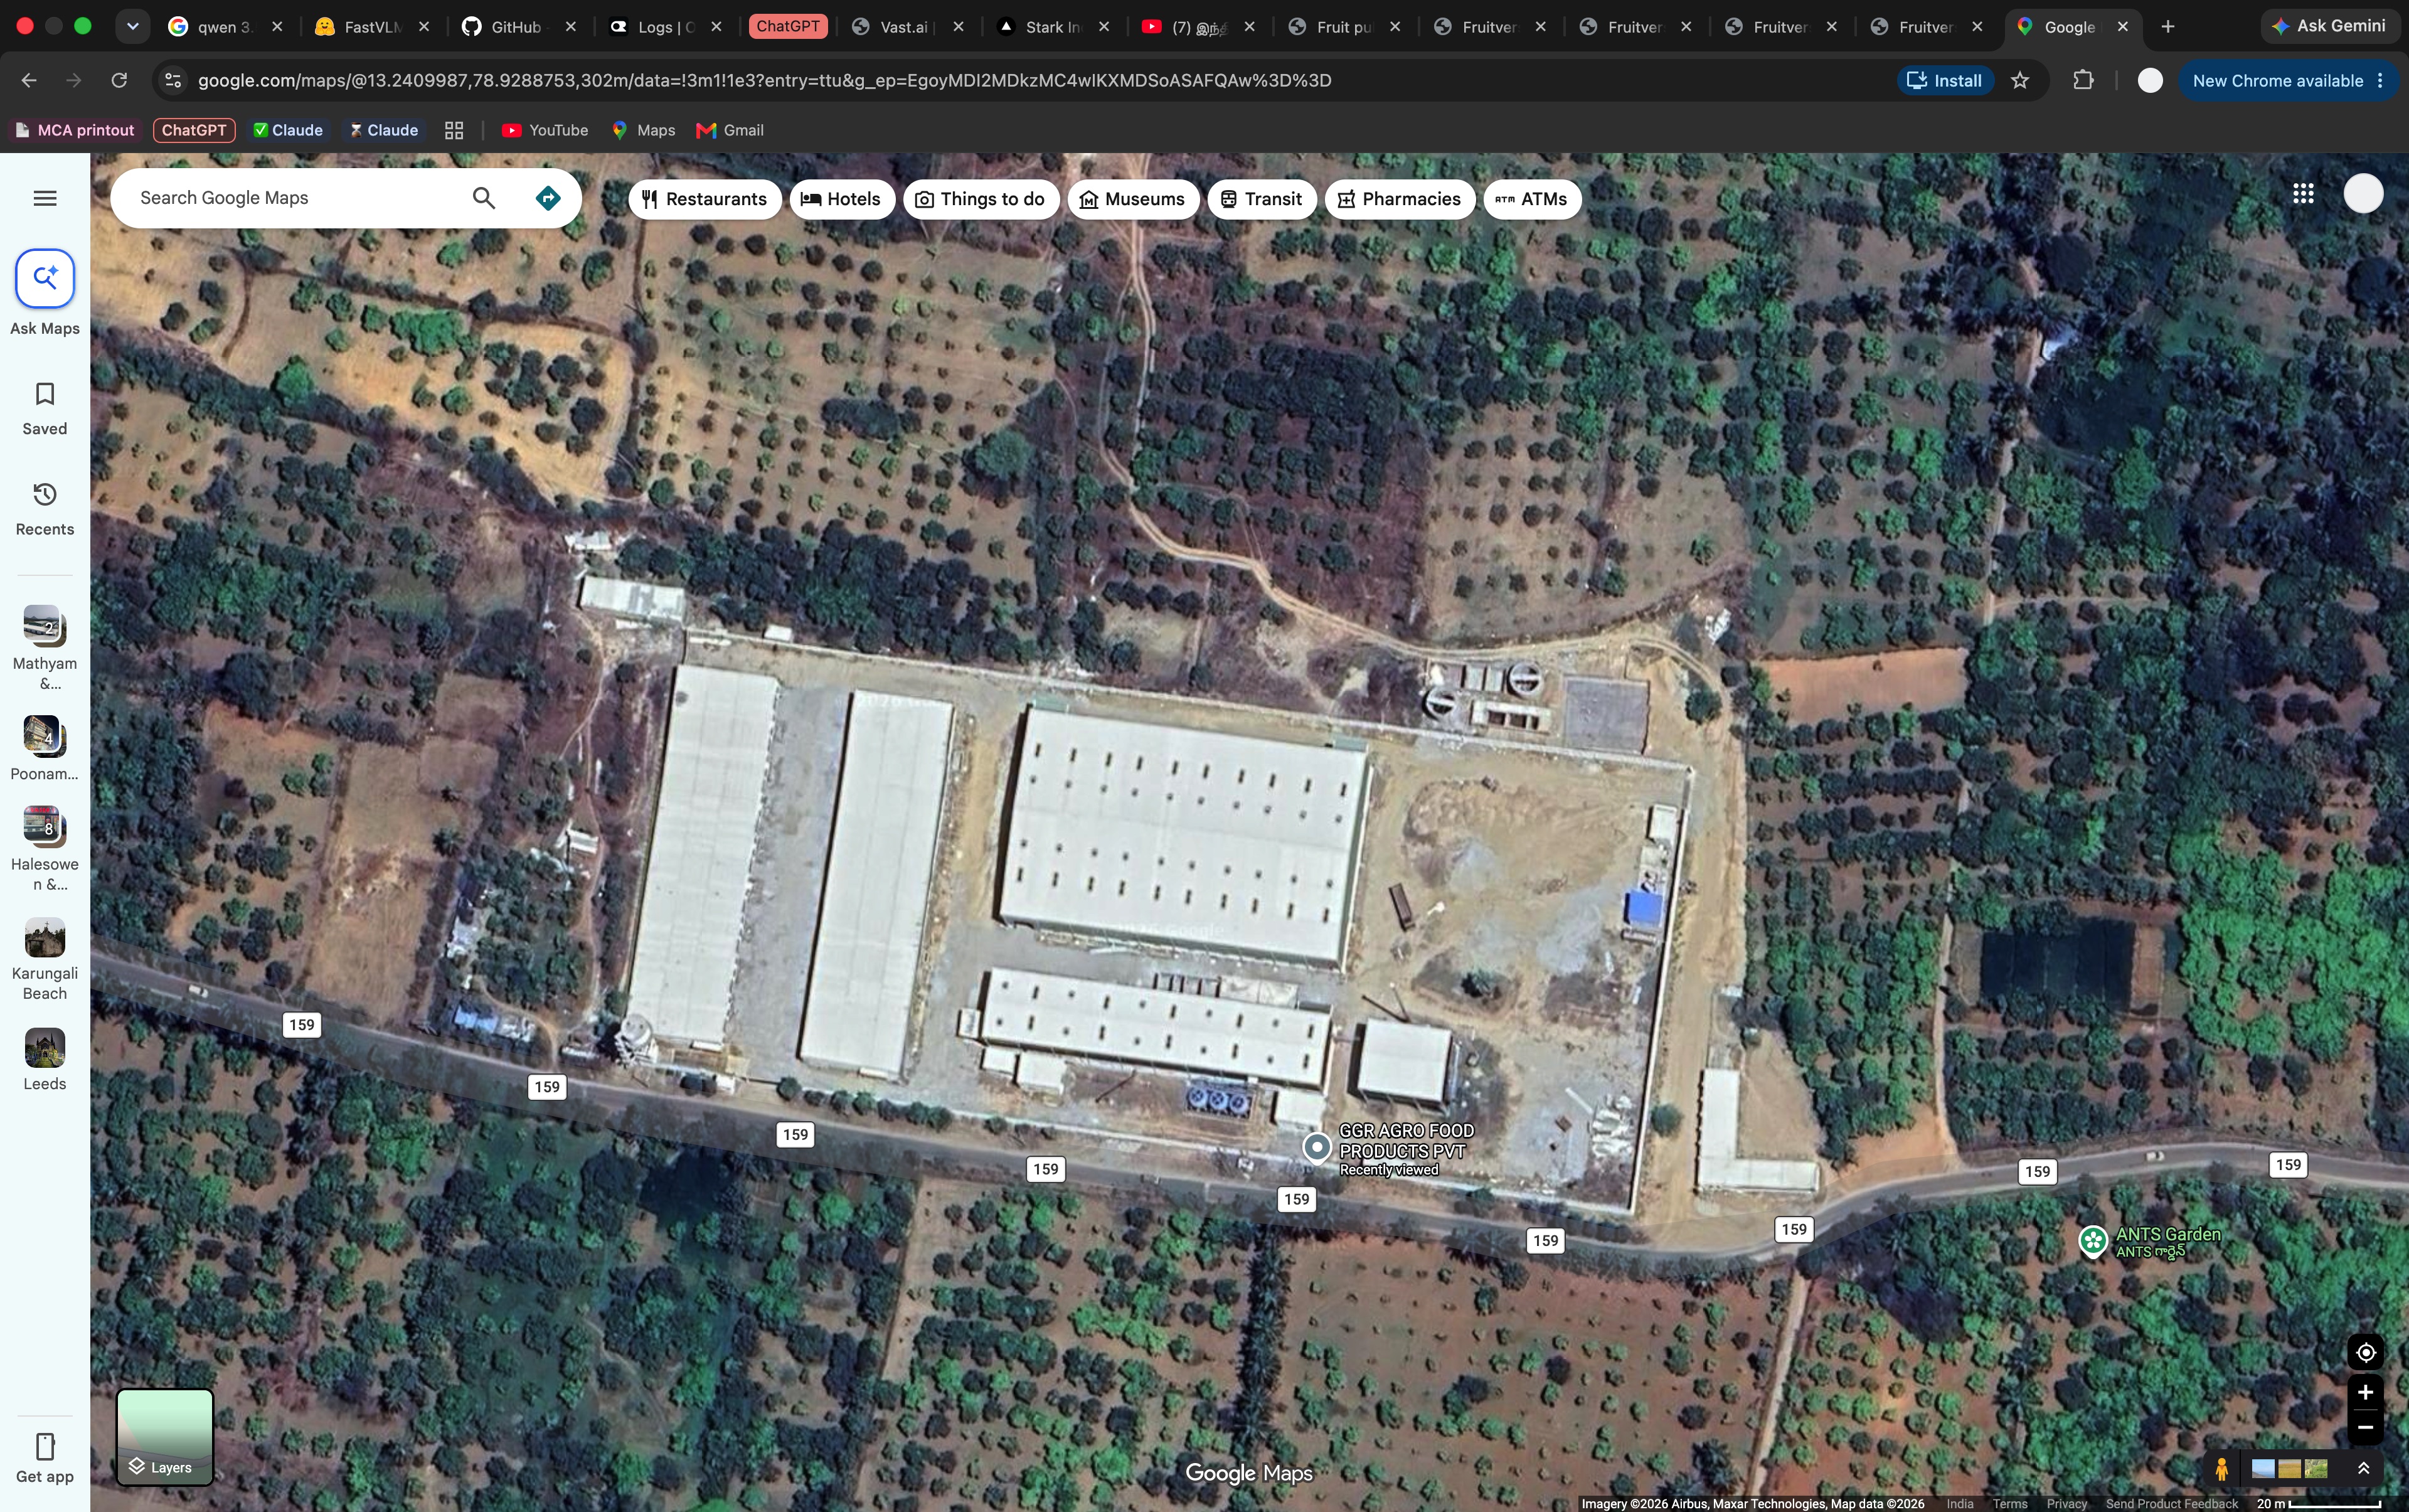This screenshot has height=1512, width=2409.
Task: Click the search magnifier icon
Action: click(x=484, y=198)
